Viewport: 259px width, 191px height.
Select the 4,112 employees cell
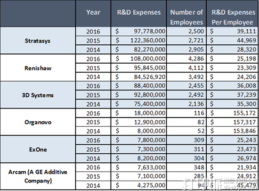point(186,67)
